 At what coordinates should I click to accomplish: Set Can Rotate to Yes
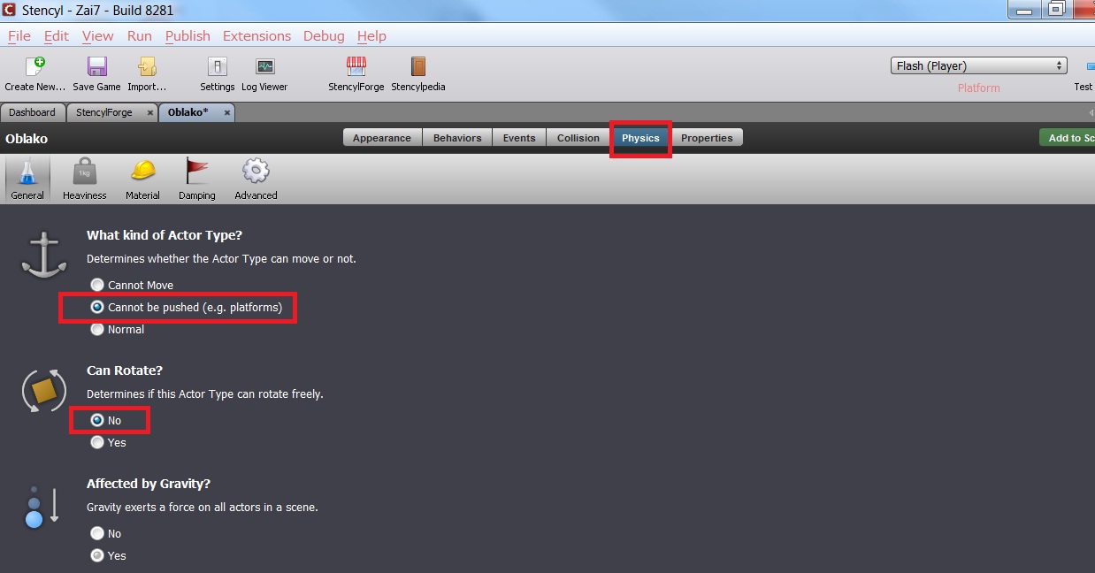click(97, 442)
